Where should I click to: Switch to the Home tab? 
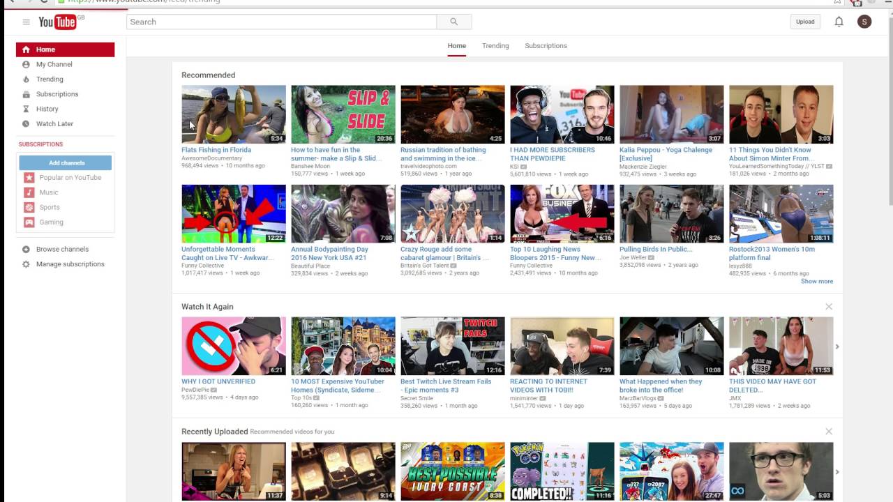tap(457, 46)
